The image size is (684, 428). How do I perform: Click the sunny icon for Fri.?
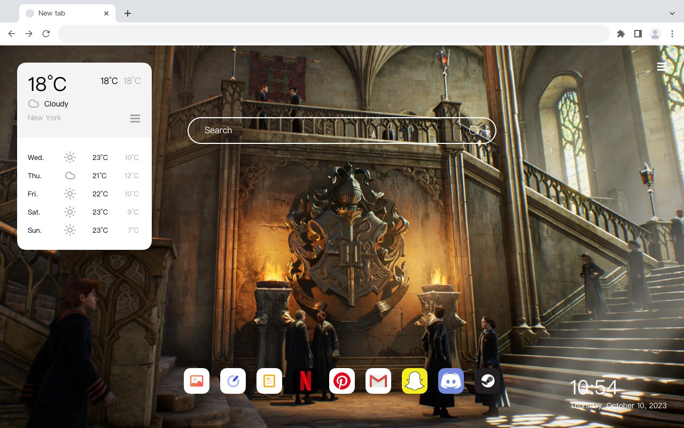coord(70,194)
